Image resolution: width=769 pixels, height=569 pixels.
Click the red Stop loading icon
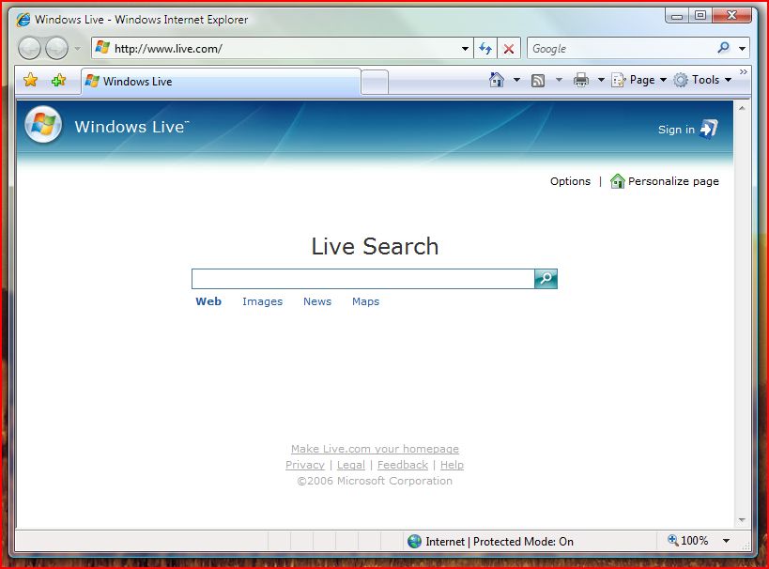click(x=509, y=49)
